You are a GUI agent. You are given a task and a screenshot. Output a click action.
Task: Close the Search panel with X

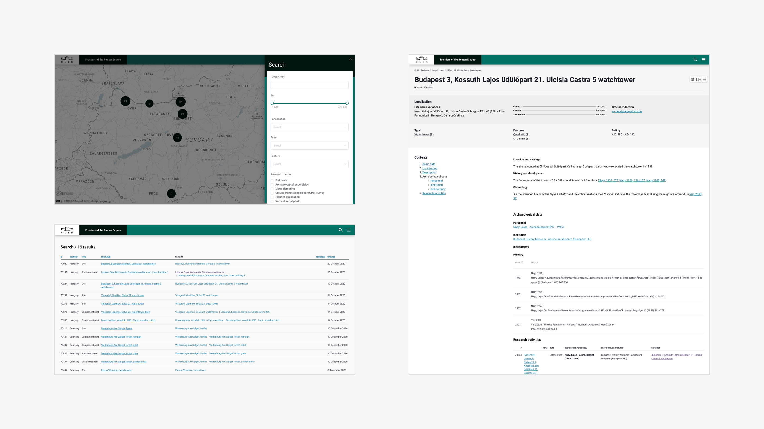click(350, 59)
